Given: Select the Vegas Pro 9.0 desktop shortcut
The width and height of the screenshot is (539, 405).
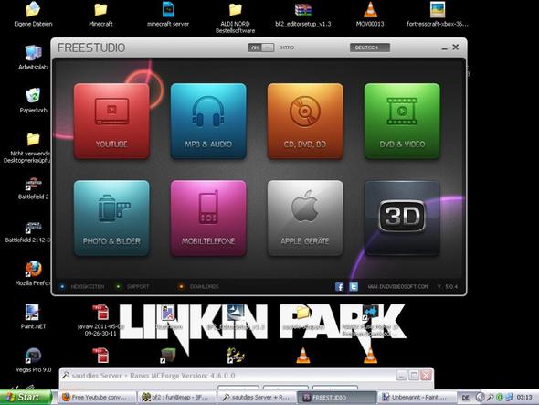Looking at the screenshot, I should 33,360.
